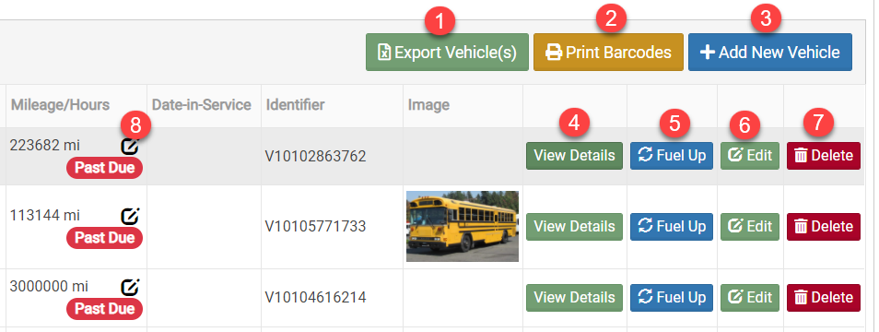Delete vehicle V10102863762
The image size is (879, 332).
823,155
